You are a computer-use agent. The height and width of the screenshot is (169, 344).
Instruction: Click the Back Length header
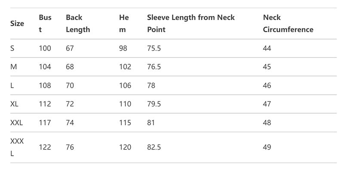(78, 24)
